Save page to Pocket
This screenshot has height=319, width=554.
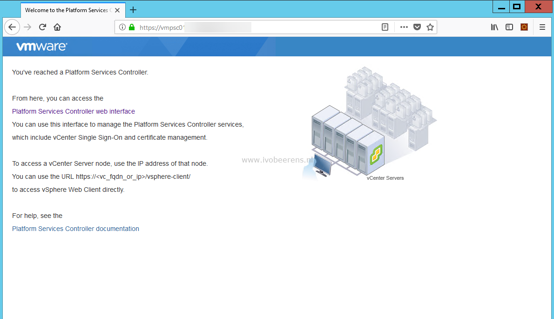(417, 27)
